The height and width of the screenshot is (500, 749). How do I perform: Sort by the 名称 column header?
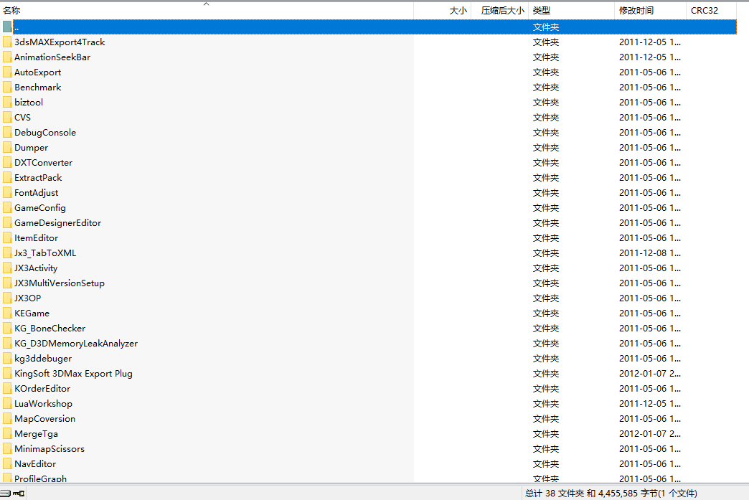coord(207,11)
